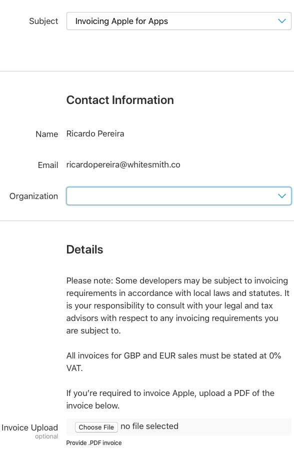294x459 pixels.
Task: Click the 'Provide .PDF invoice' hint text
Action: pyautogui.click(x=93, y=443)
